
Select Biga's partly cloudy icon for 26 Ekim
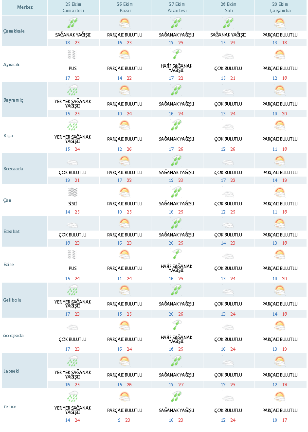coord(125,125)
